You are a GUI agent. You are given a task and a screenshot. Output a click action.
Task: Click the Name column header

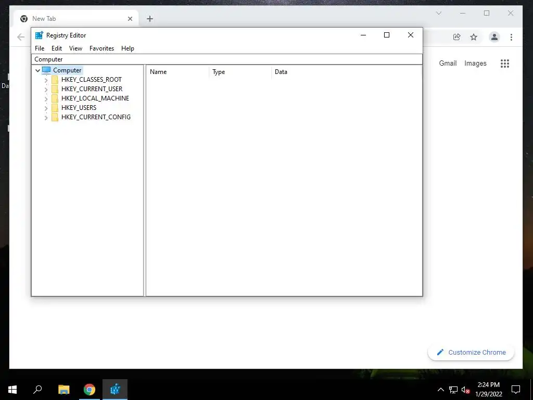(178, 72)
